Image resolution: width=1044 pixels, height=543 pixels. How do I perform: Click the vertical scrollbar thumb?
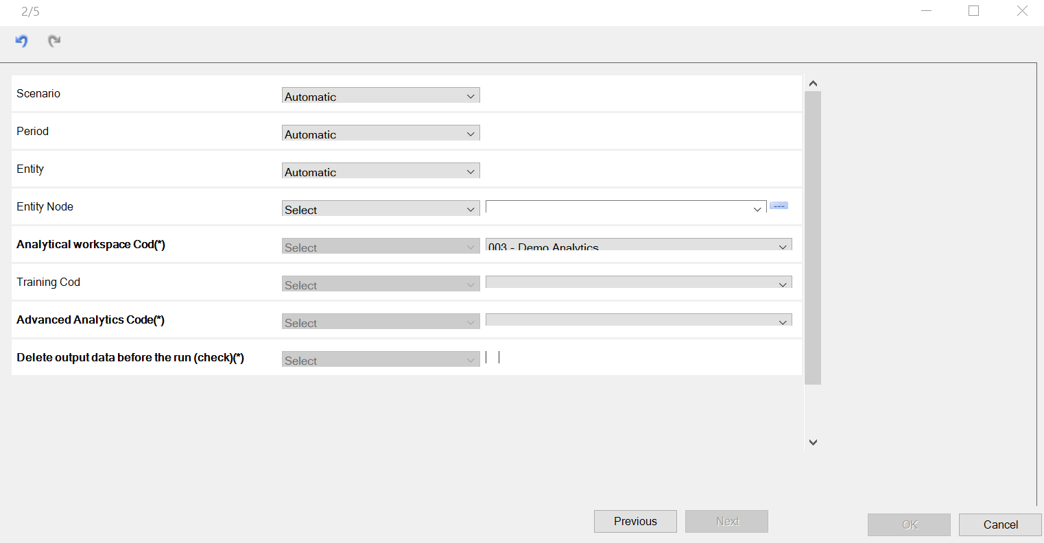coord(813,238)
